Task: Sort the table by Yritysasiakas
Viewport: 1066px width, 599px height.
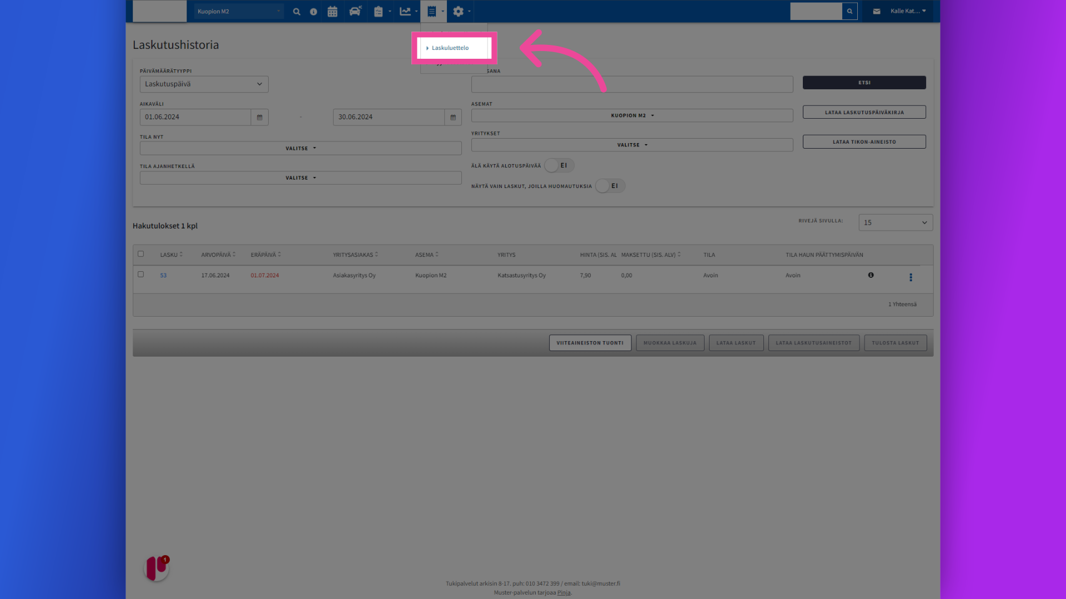Action: pyautogui.click(x=355, y=255)
